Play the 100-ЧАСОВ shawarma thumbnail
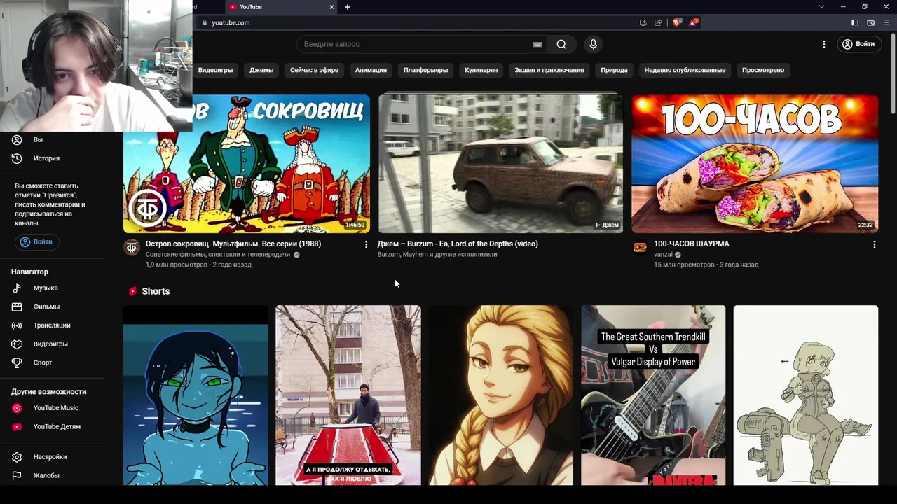The width and height of the screenshot is (897, 504). (755, 164)
